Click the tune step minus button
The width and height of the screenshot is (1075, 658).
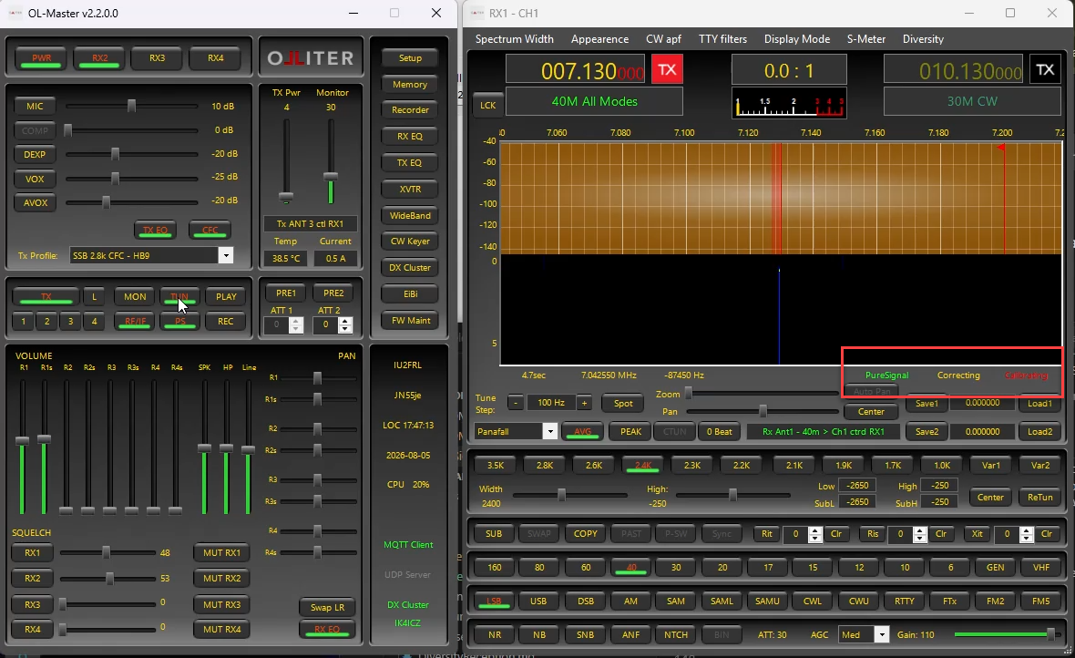point(516,403)
